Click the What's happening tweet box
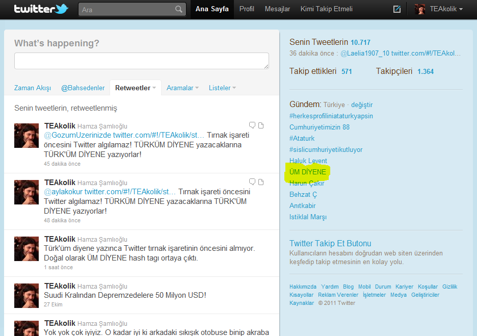The height and width of the screenshot is (336, 477). [142, 61]
